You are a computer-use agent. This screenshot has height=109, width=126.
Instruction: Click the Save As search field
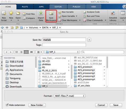pos(103,52)
